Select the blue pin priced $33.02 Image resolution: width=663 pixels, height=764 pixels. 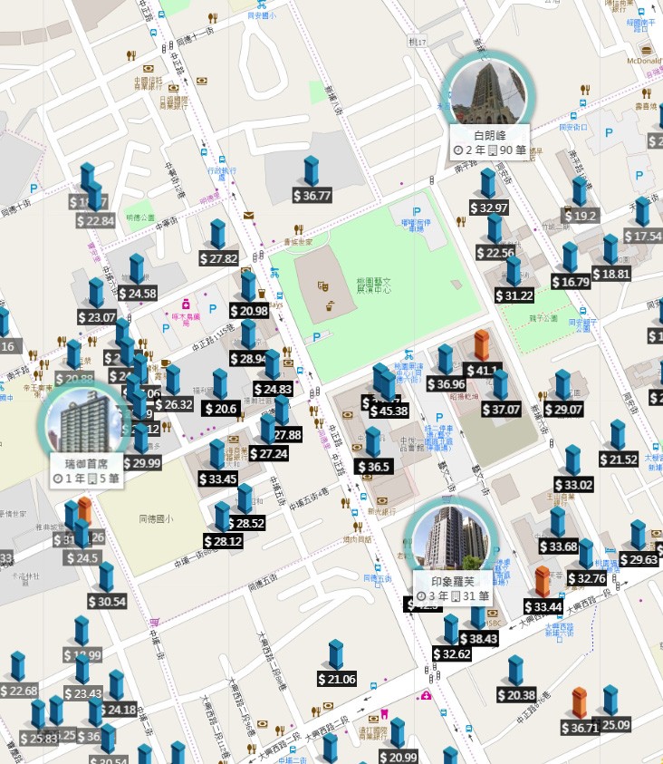(x=573, y=460)
